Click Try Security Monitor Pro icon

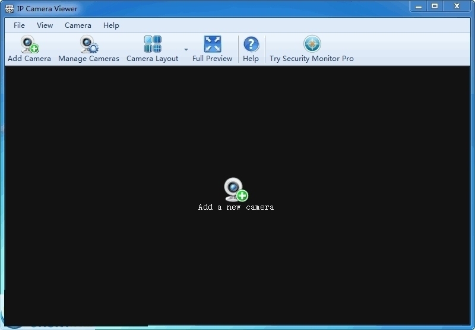(x=312, y=44)
